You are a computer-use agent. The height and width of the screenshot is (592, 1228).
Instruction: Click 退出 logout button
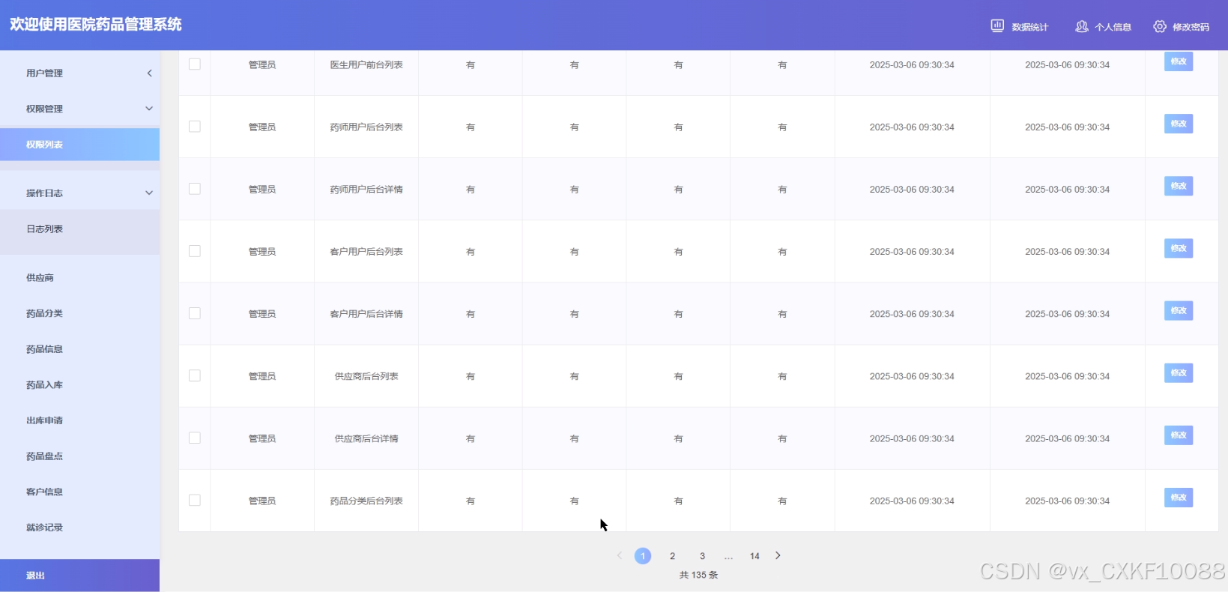pyautogui.click(x=79, y=576)
